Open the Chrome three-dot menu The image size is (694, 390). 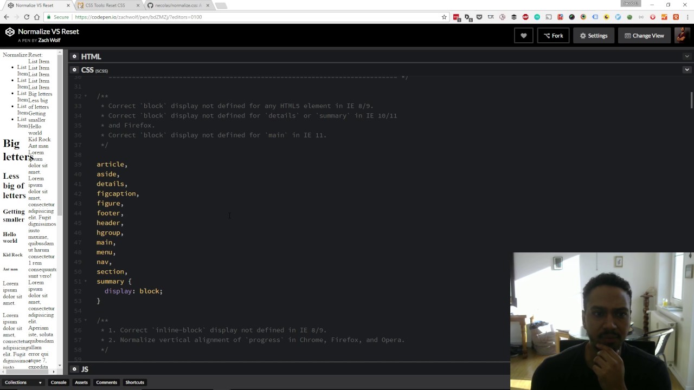(687, 17)
